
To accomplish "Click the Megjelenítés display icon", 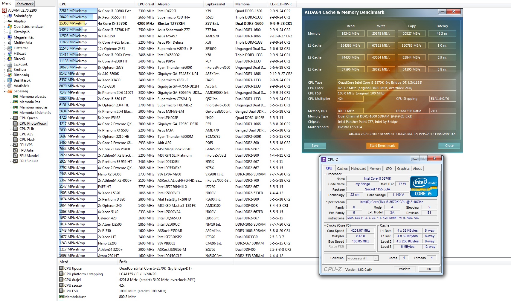I will point(10,37).
